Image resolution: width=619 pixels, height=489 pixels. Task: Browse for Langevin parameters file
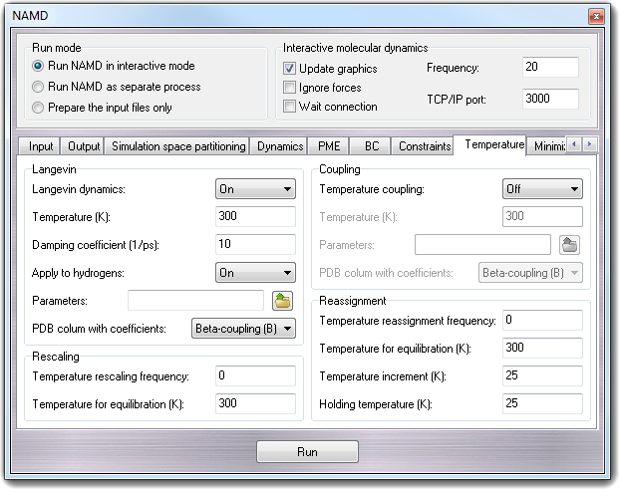[x=282, y=300]
